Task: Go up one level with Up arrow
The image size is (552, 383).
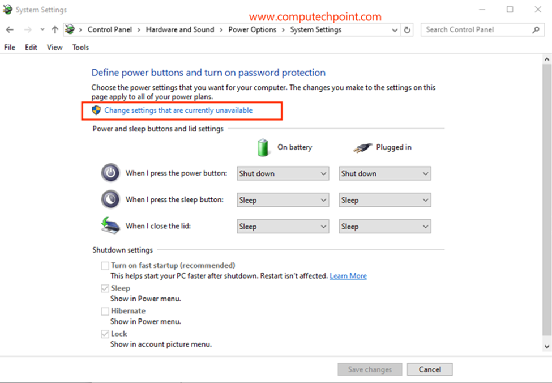Action: coord(54,30)
